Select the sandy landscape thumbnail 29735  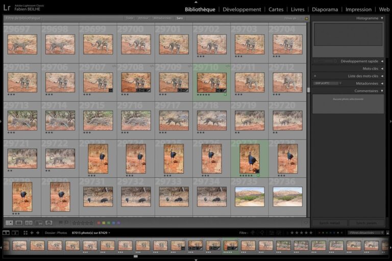(250, 196)
